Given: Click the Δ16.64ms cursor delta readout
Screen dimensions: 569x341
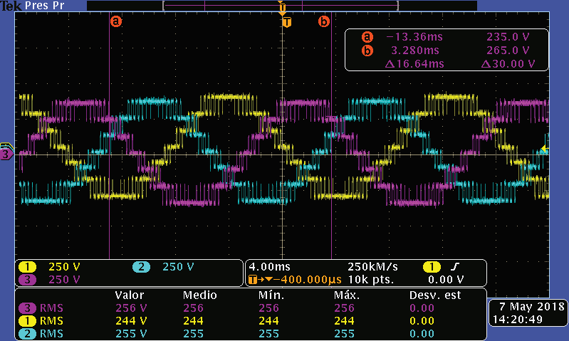Looking at the screenshot, I should (414, 64).
